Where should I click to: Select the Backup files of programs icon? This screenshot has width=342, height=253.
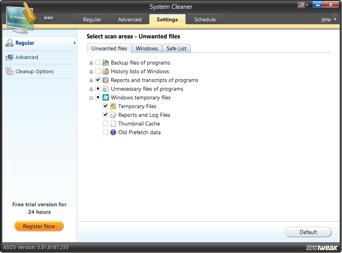click(x=105, y=63)
